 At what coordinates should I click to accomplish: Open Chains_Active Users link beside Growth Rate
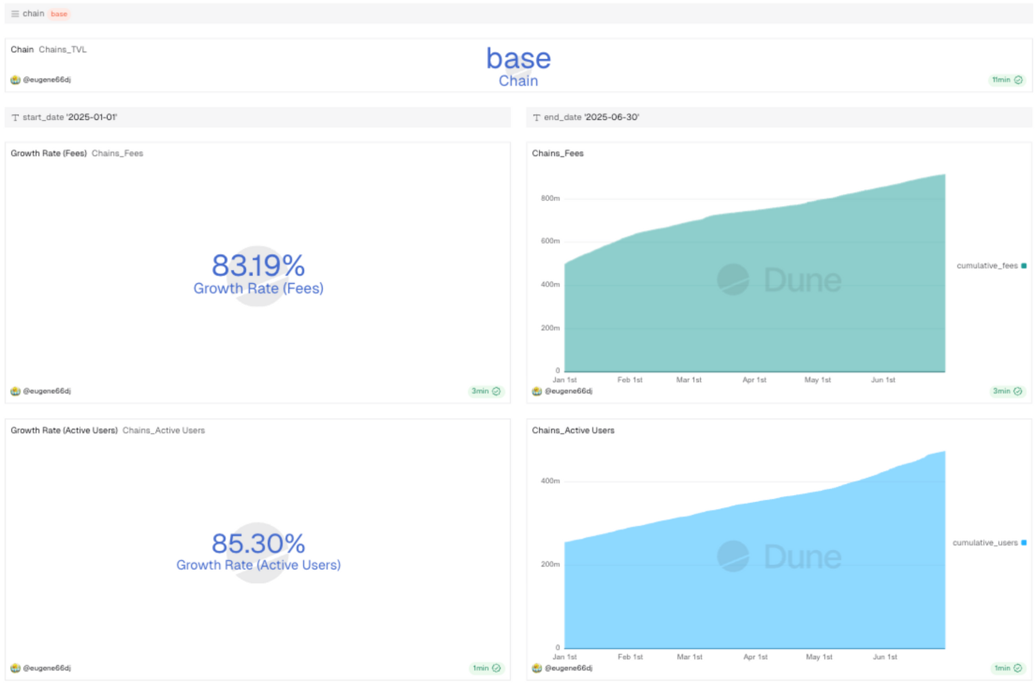(164, 430)
